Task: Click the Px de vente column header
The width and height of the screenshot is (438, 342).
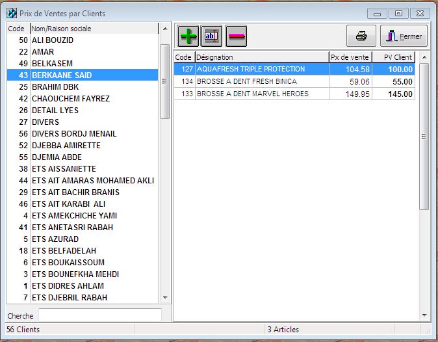Action: (x=350, y=57)
